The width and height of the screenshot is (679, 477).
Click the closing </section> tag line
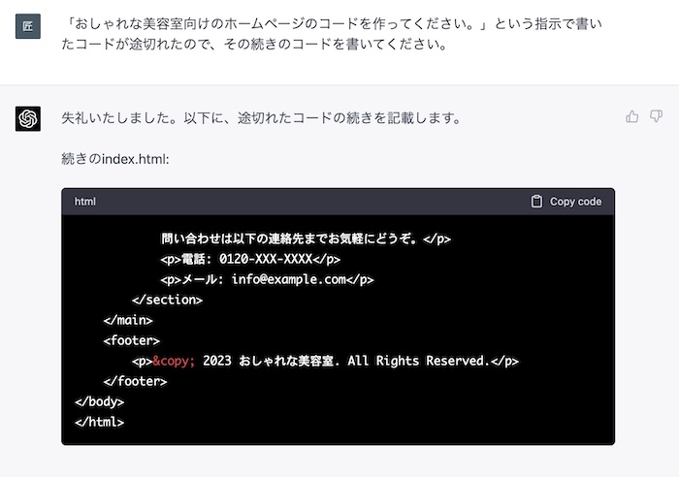[x=167, y=300]
